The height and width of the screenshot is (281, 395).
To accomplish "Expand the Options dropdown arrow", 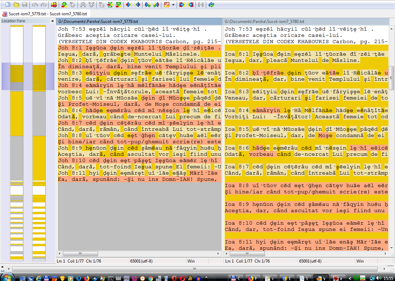I will coord(172,5).
